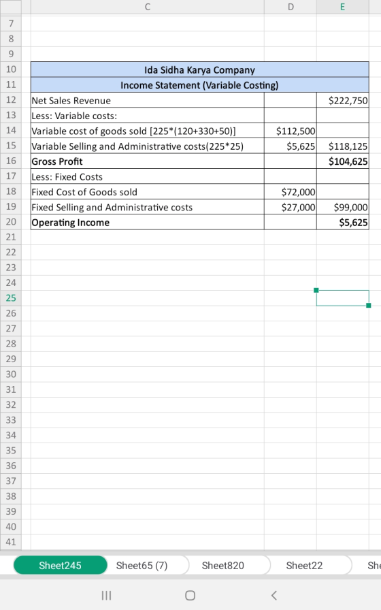Select the $27,000 cell

[291, 207]
